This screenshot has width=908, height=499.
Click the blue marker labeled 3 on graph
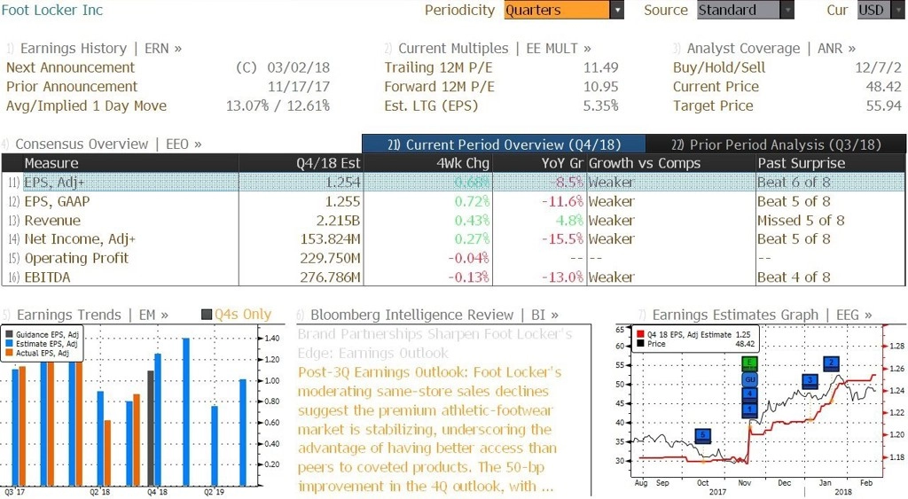pos(810,381)
